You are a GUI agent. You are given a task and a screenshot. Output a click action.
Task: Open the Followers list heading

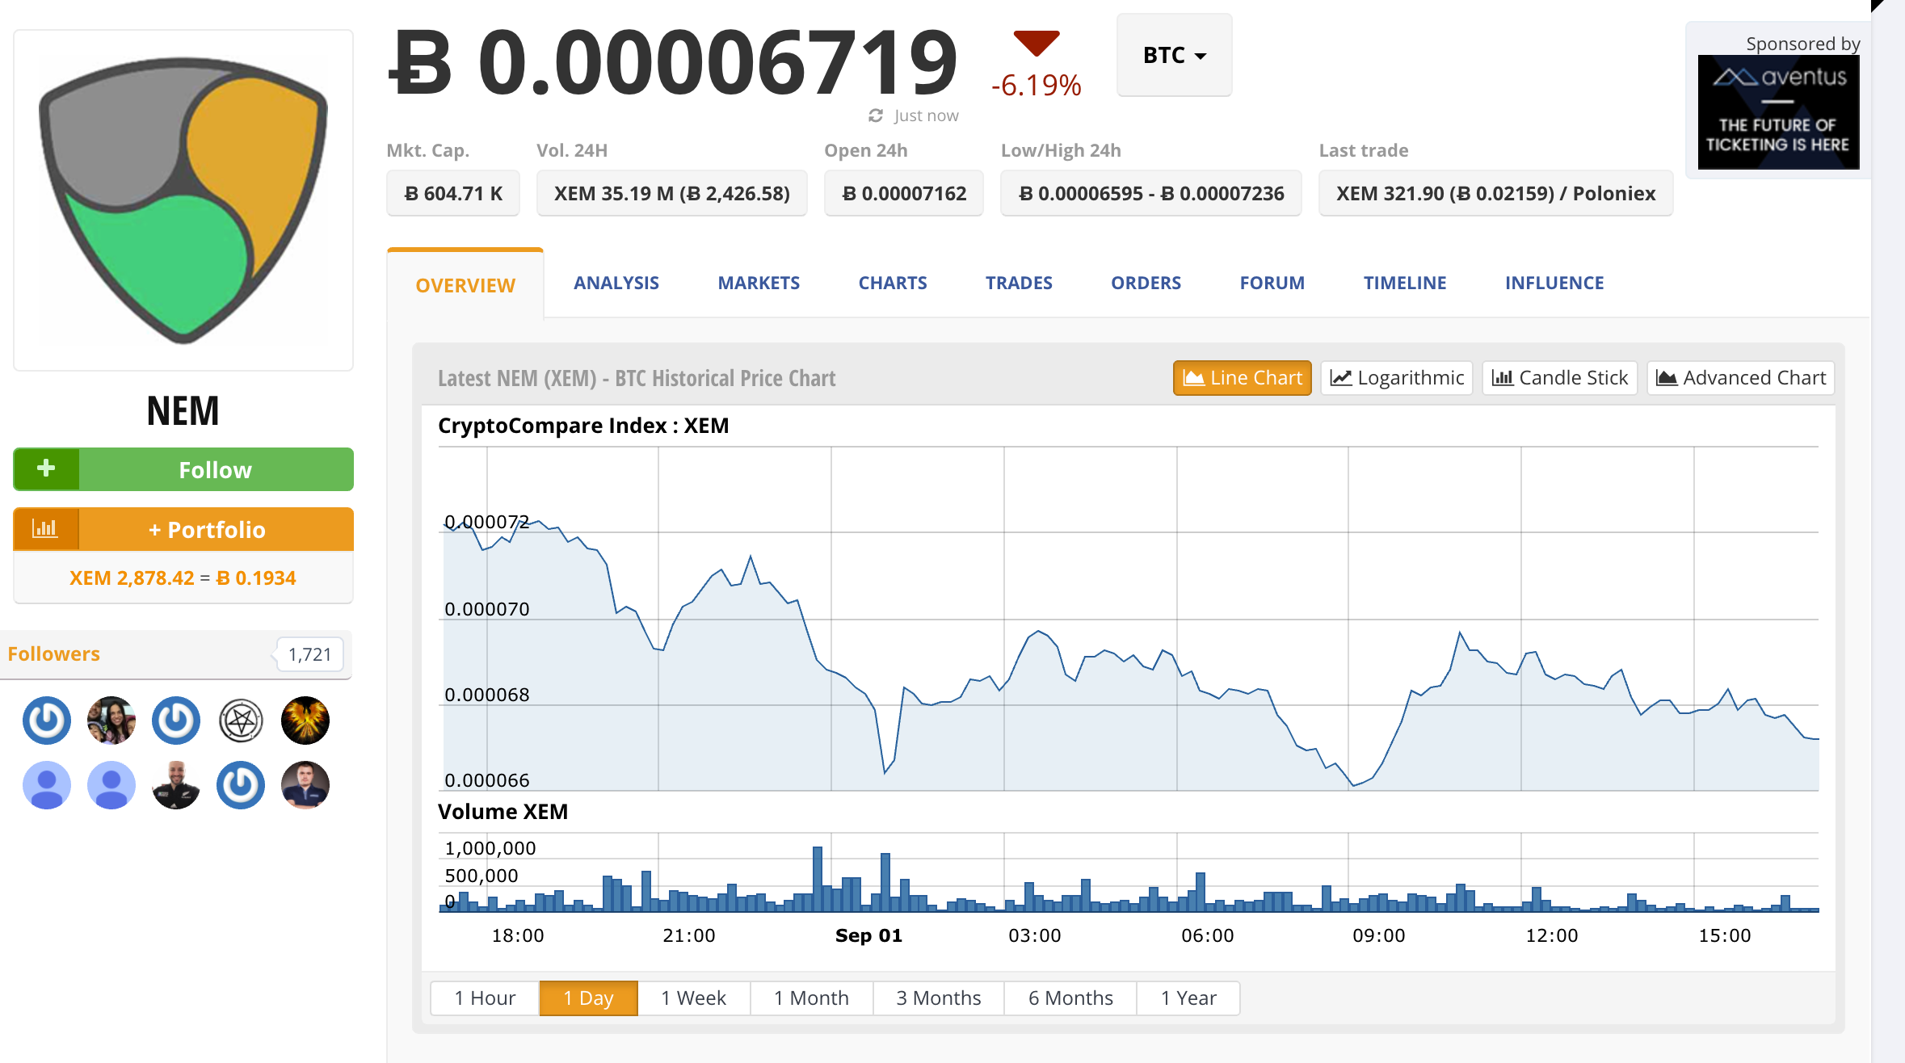click(54, 653)
